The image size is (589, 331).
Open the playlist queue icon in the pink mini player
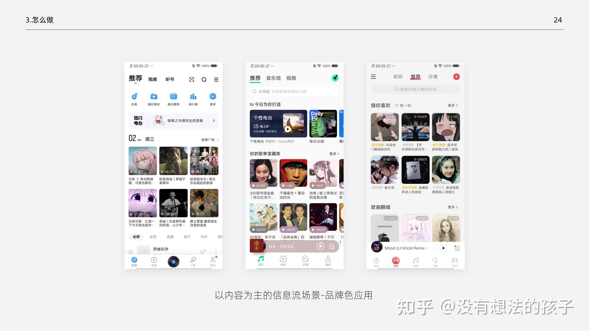point(332,246)
